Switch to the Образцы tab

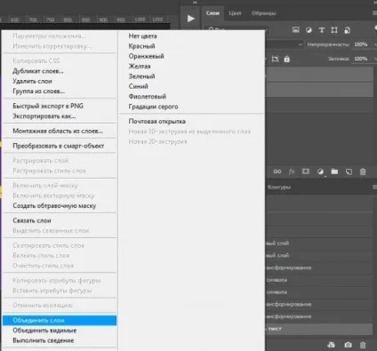[263, 13]
